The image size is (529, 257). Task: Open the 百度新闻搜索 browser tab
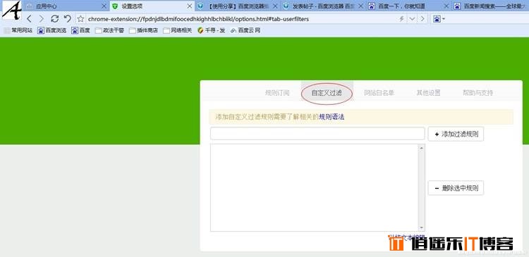(x=491, y=6)
